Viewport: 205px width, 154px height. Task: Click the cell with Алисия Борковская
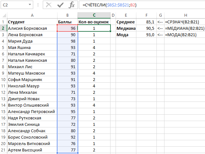pos(32,28)
